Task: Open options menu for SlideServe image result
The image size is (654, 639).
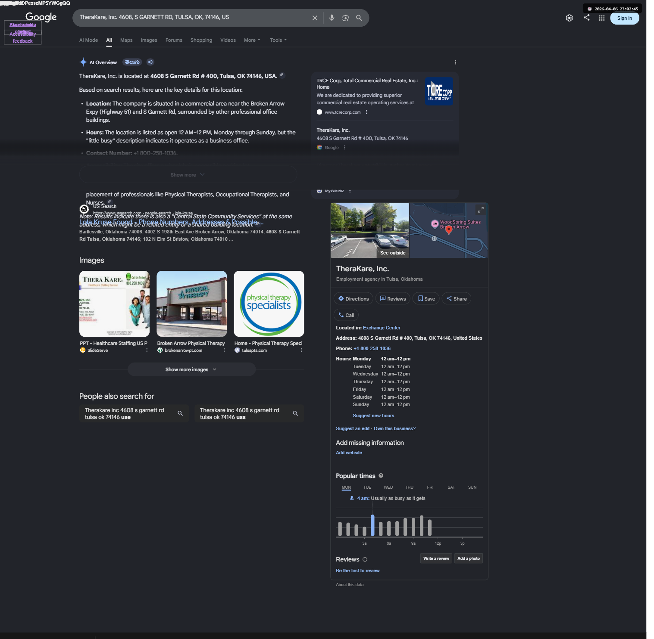Action: (x=147, y=350)
